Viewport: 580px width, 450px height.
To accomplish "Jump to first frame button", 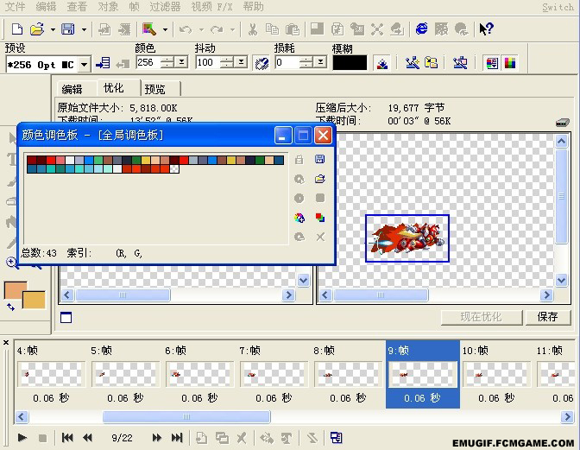I will [67, 438].
